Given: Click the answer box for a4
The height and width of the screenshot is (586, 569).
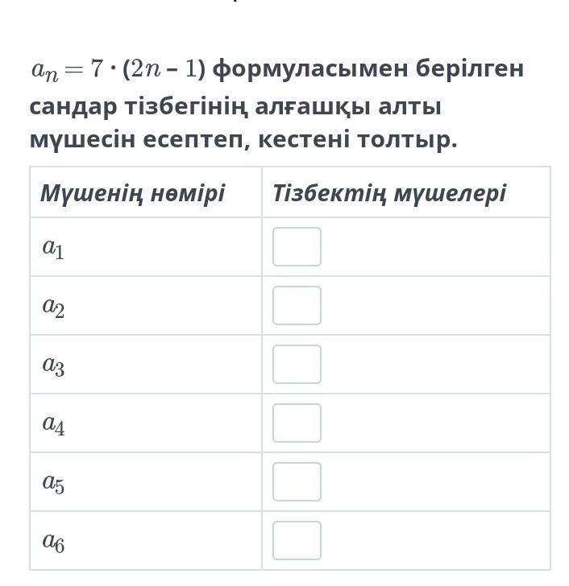Looking at the screenshot, I should [297, 423].
